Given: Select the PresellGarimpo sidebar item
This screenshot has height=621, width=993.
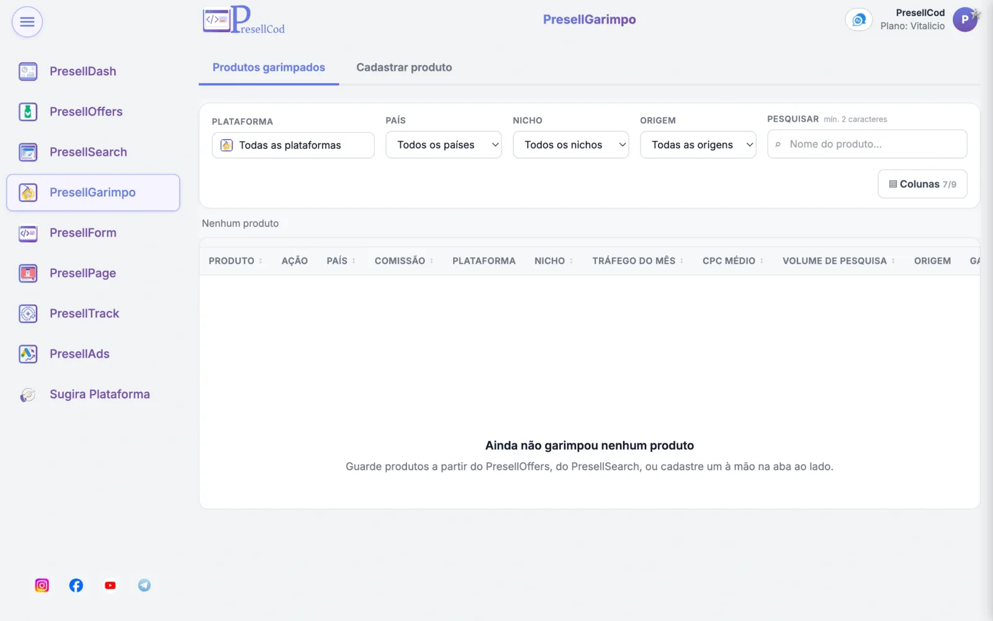Looking at the screenshot, I should [x=93, y=193].
